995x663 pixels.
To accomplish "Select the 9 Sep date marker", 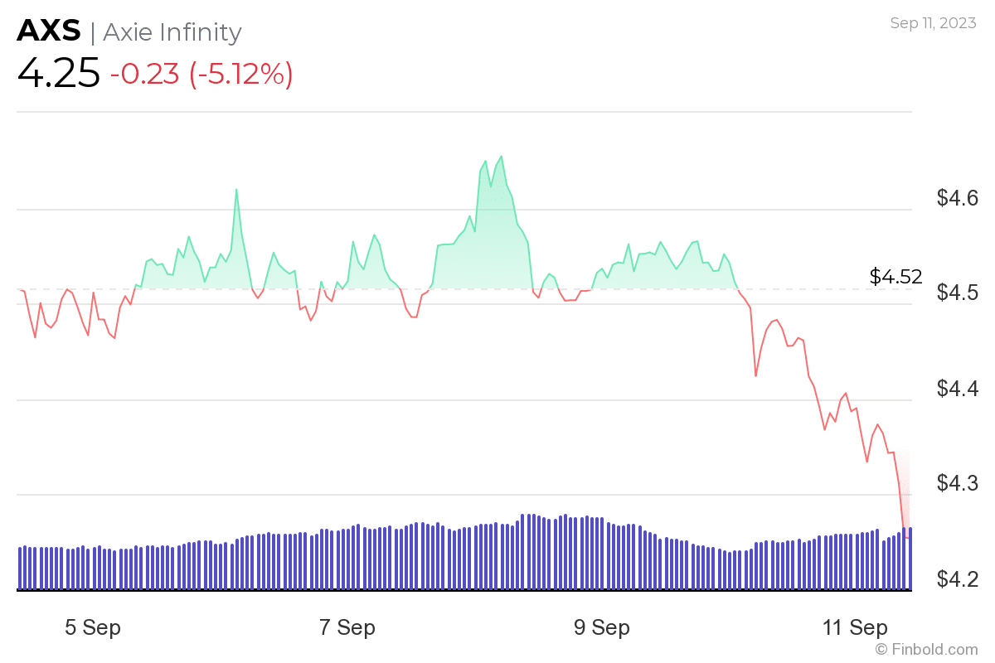I will coord(601,627).
